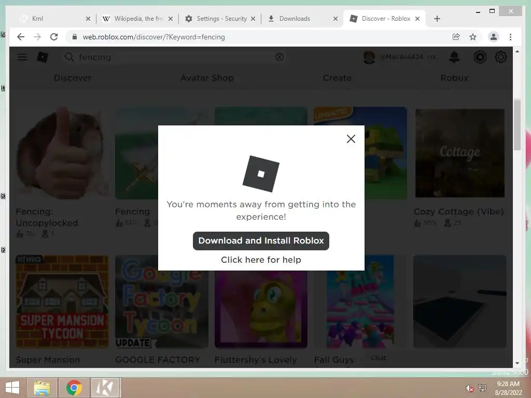The width and height of the screenshot is (531, 398).
Task: Open Krnl app from taskbar
Action: (x=106, y=388)
